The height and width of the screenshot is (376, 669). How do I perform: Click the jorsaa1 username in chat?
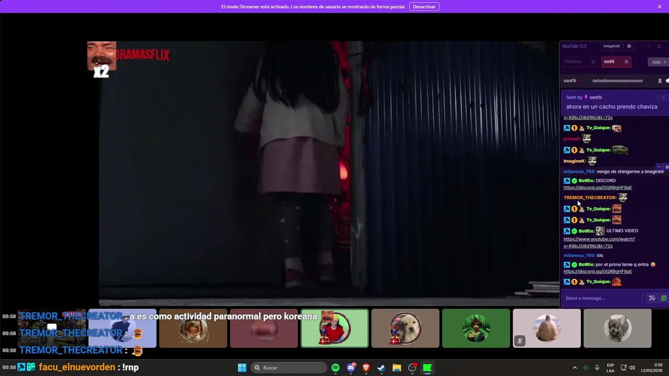pos(572,139)
